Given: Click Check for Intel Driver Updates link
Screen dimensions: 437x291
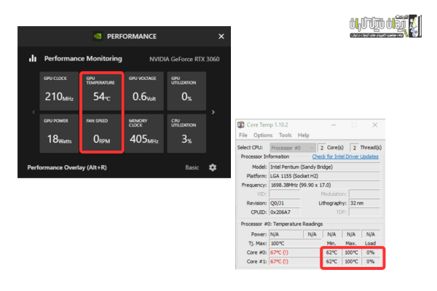Looking at the screenshot, I should [345, 156].
